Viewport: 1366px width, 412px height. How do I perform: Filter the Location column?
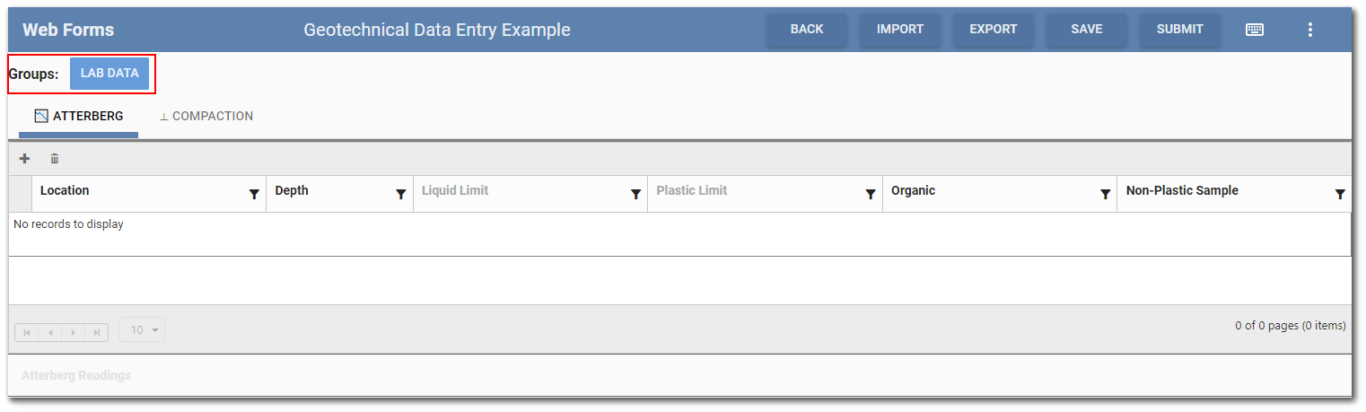pos(254,194)
